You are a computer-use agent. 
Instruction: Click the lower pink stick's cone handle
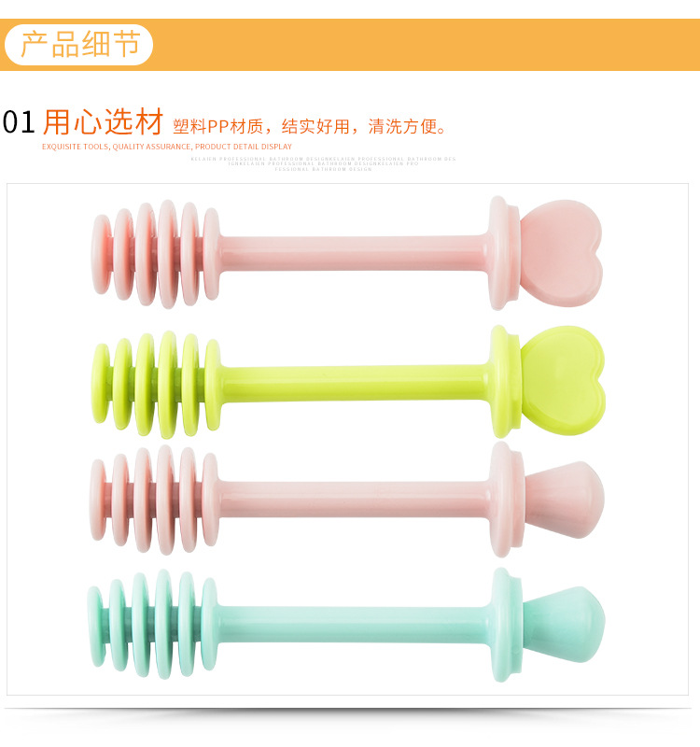[x=565, y=500]
